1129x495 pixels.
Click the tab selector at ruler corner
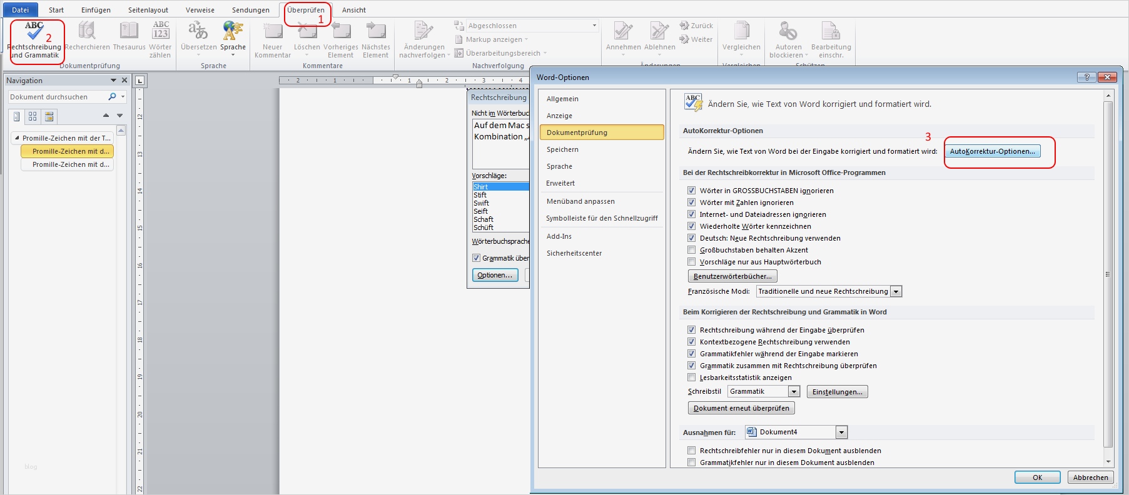[x=140, y=80]
